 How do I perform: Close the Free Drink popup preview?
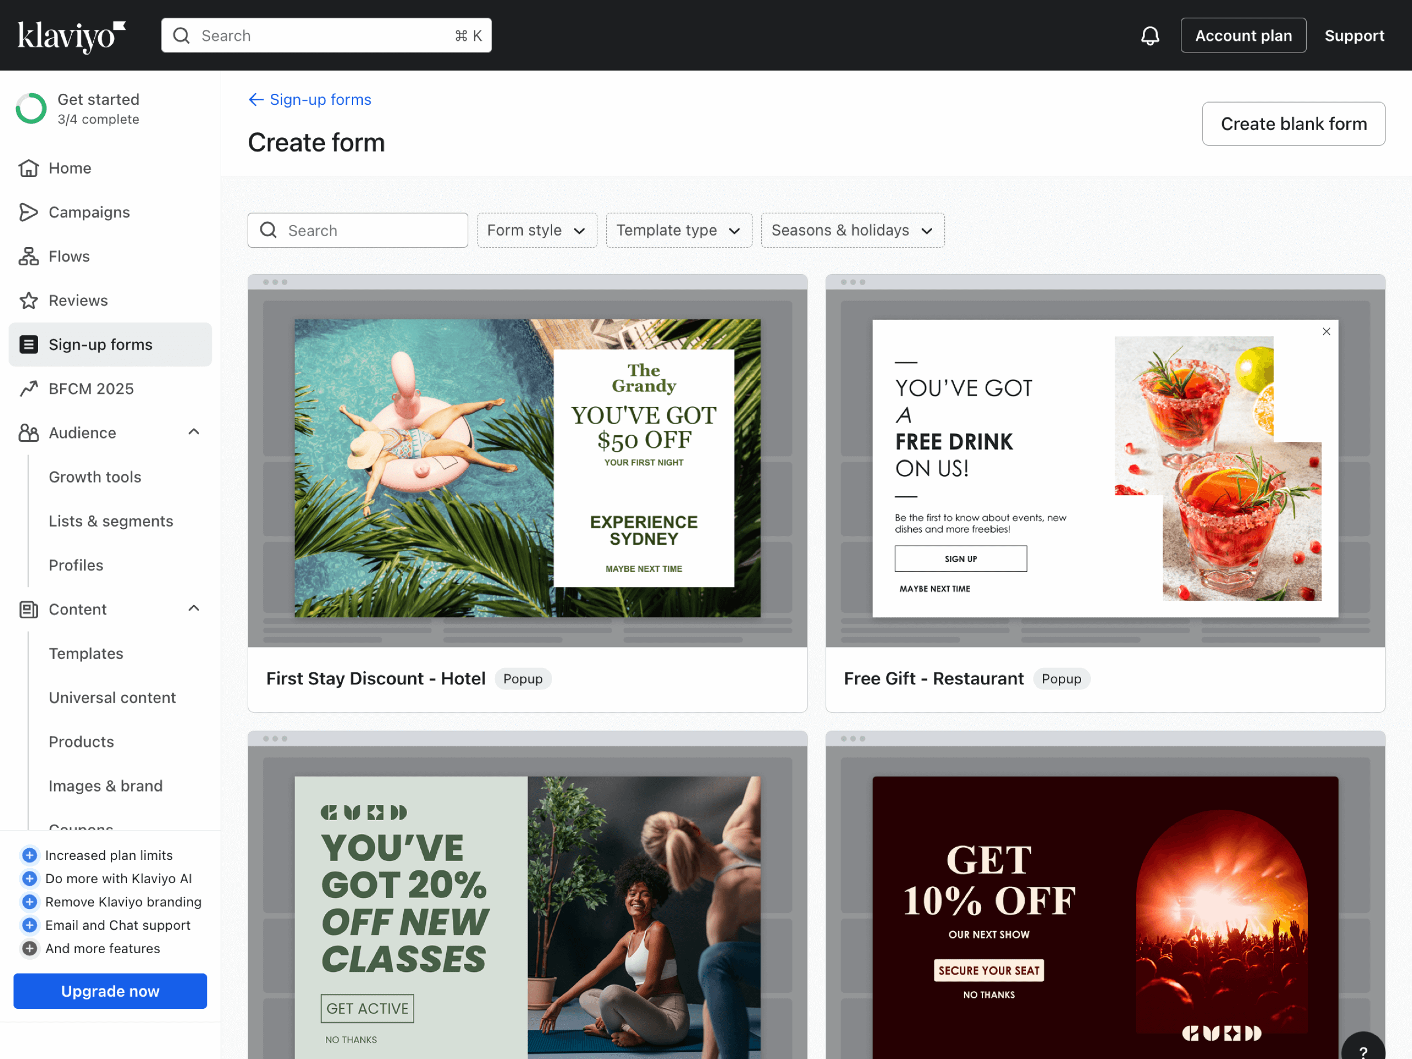[1326, 331]
